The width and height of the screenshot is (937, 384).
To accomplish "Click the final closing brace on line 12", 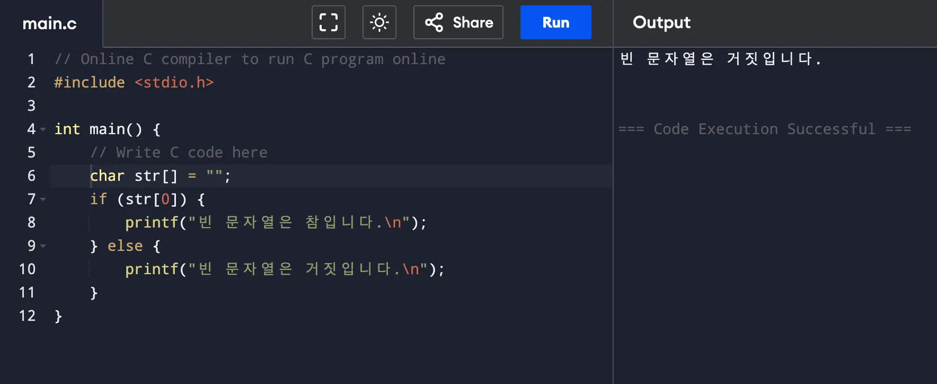I will (x=58, y=316).
